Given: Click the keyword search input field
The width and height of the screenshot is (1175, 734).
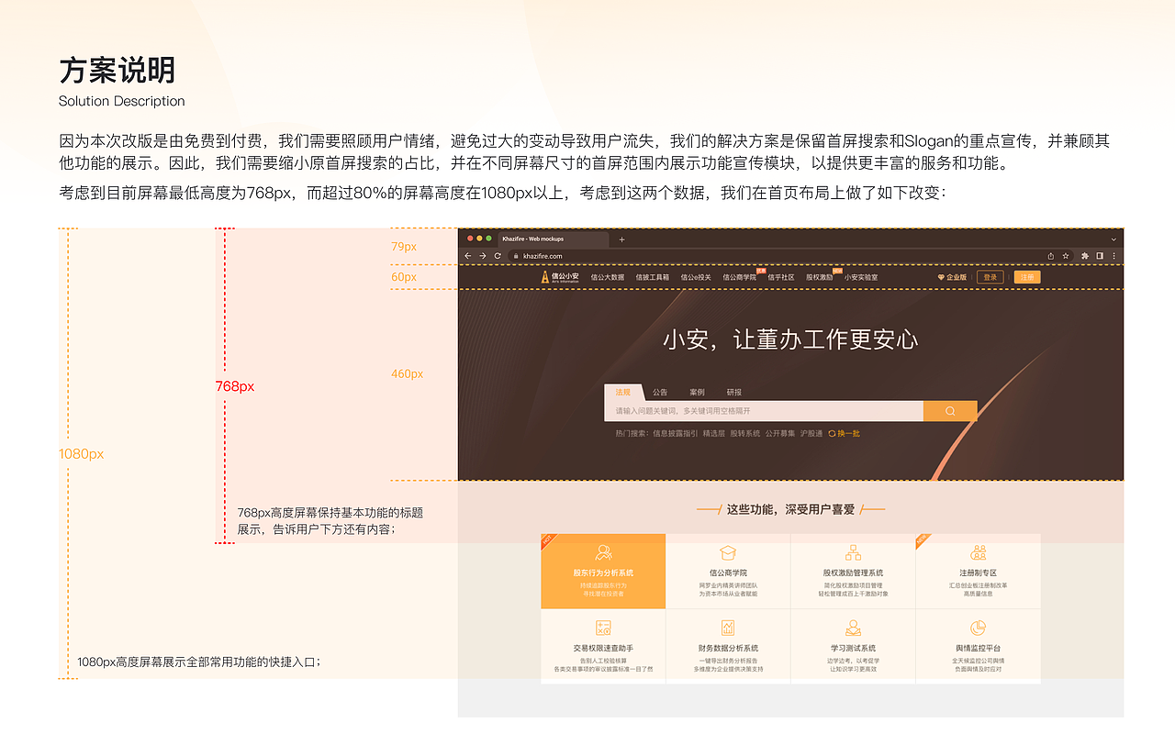Looking at the screenshot, I should coord(762,410).
